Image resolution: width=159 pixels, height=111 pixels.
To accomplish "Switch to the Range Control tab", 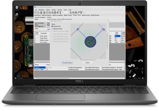I will [77, 15].
